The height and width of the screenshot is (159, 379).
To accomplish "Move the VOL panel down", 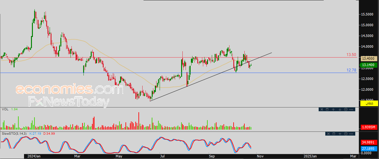I will pyautogui.click(x=339, y=109).
